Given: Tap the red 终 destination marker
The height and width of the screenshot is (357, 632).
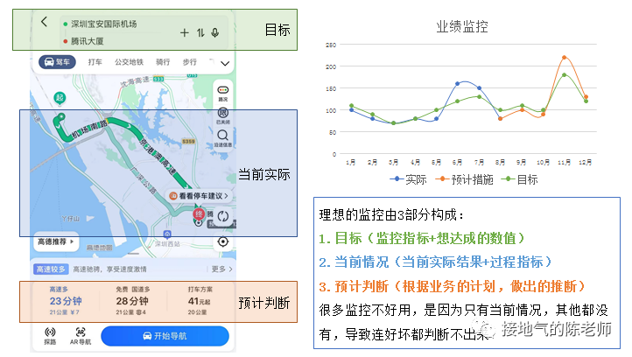Looking at the screenshot, I should [199, 214].
